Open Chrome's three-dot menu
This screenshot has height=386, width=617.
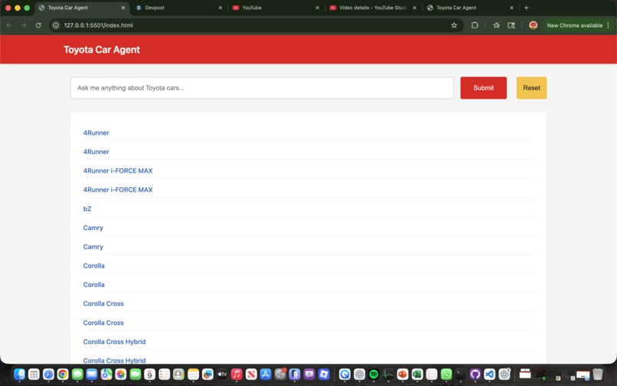(x=608, y=25)
